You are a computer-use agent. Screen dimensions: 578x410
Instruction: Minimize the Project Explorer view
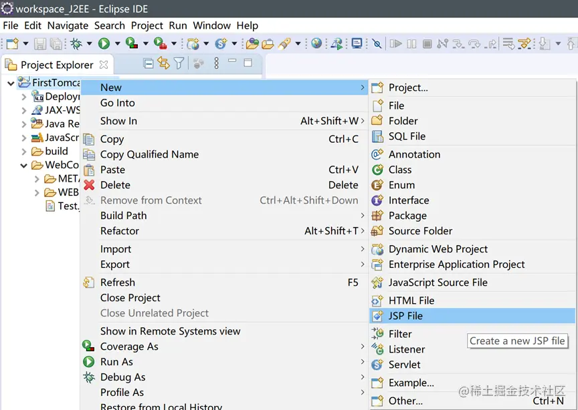click(x=232, y=60)
